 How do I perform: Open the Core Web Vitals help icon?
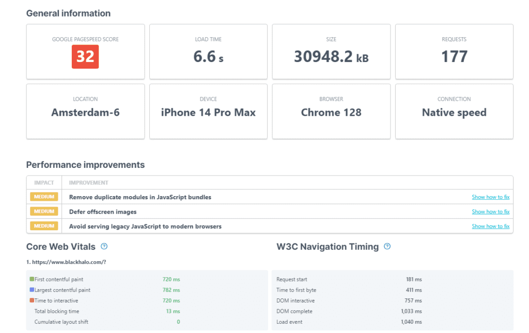point(104,247)
